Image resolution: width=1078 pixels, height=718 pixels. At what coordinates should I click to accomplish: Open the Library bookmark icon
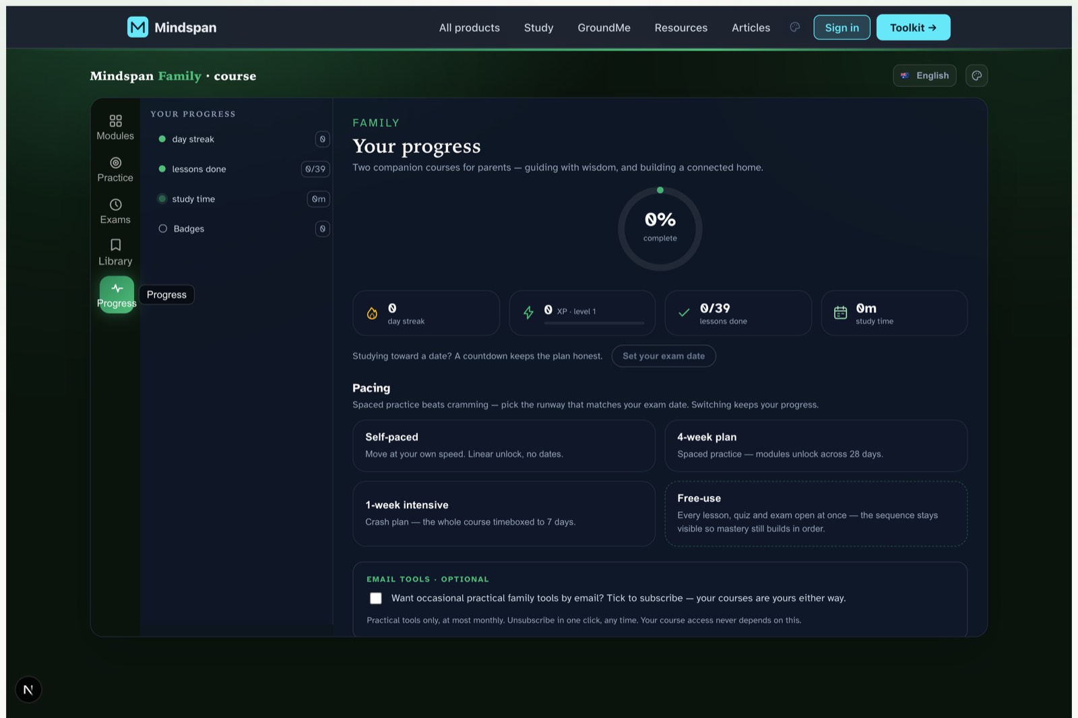(x=116, y=245)
